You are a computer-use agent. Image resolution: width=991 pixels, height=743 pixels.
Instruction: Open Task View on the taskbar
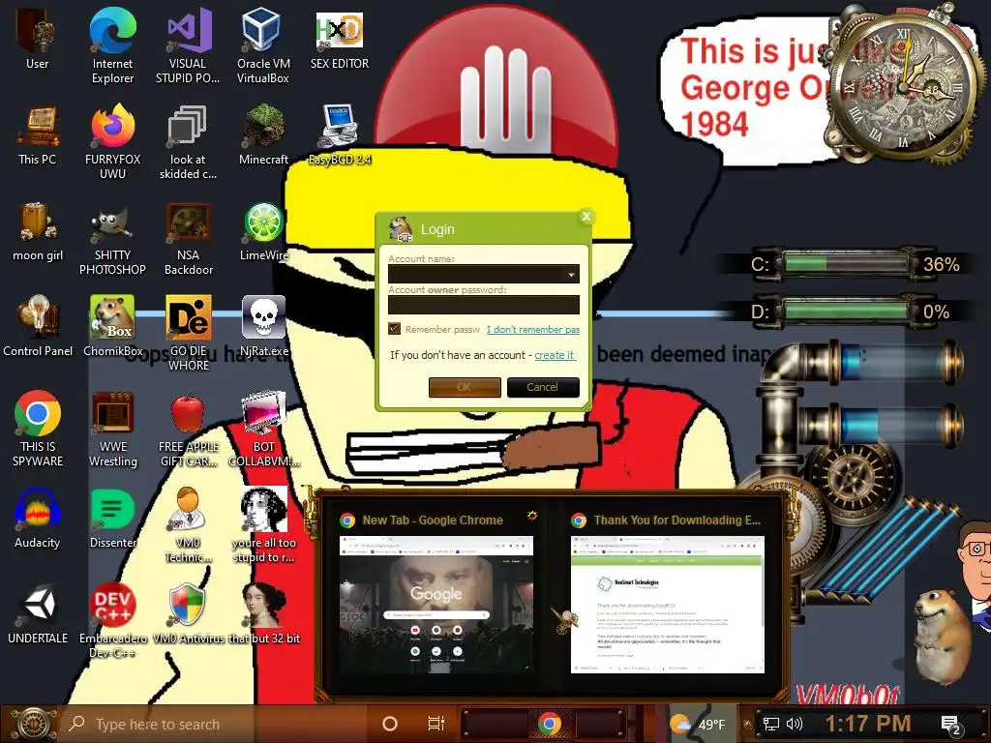[436, 724]
